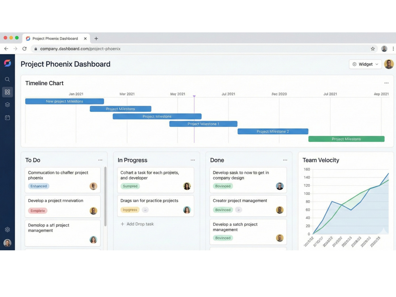Open the dashboard header user avatar
This screenshot has height=297, width=396.
coord(389,64)
